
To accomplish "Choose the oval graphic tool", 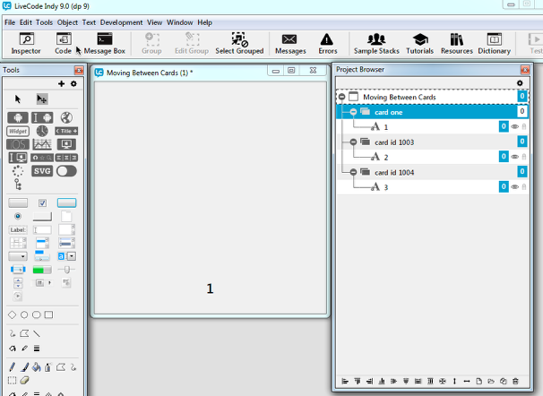I will point(24,314).
